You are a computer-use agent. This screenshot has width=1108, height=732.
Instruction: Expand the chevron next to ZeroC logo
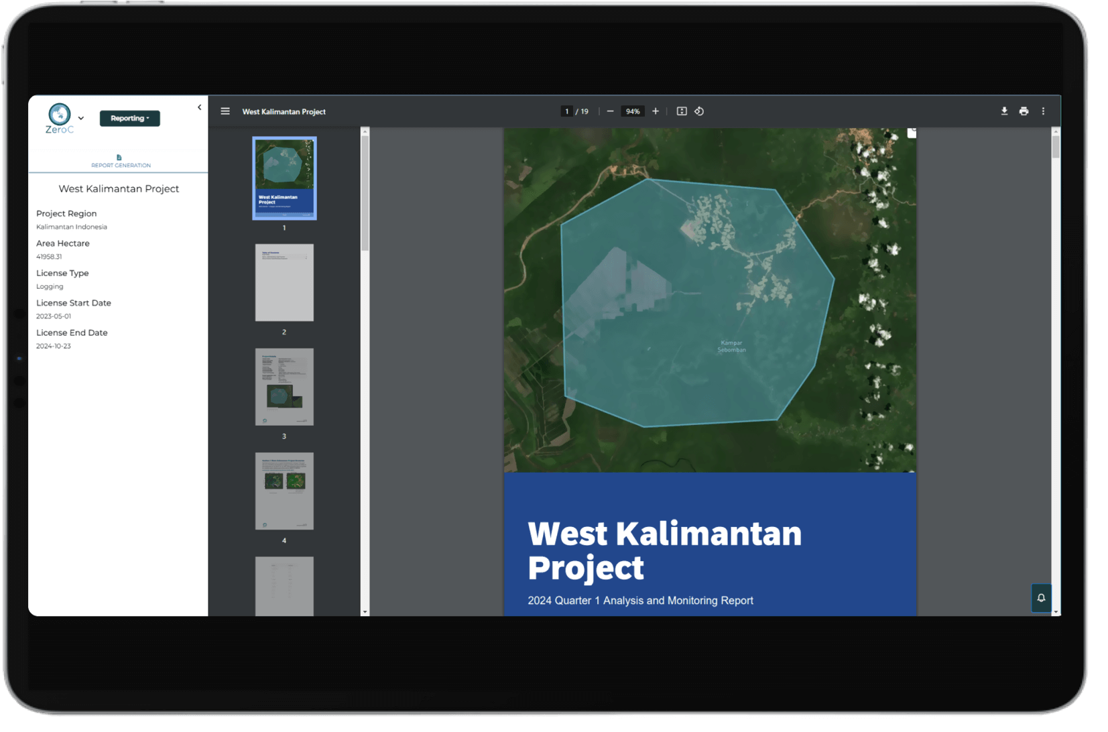[81, 119]
